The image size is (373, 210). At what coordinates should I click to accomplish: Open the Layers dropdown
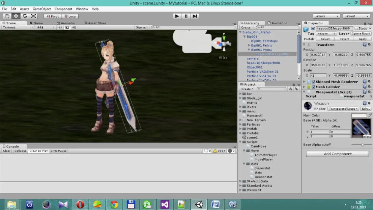coord(326,16)
